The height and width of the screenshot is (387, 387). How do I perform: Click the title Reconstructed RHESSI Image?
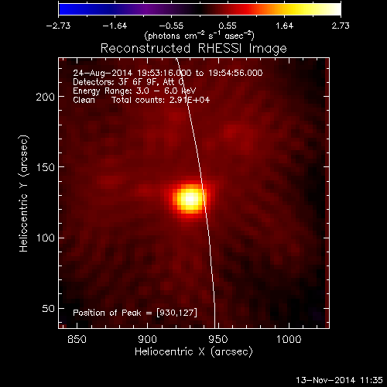tap(193, 49)
